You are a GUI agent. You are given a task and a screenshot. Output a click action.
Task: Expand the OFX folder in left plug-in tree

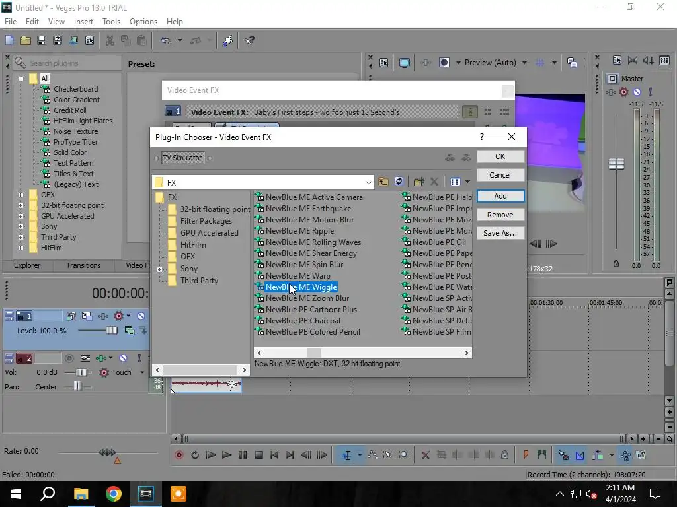20,195
